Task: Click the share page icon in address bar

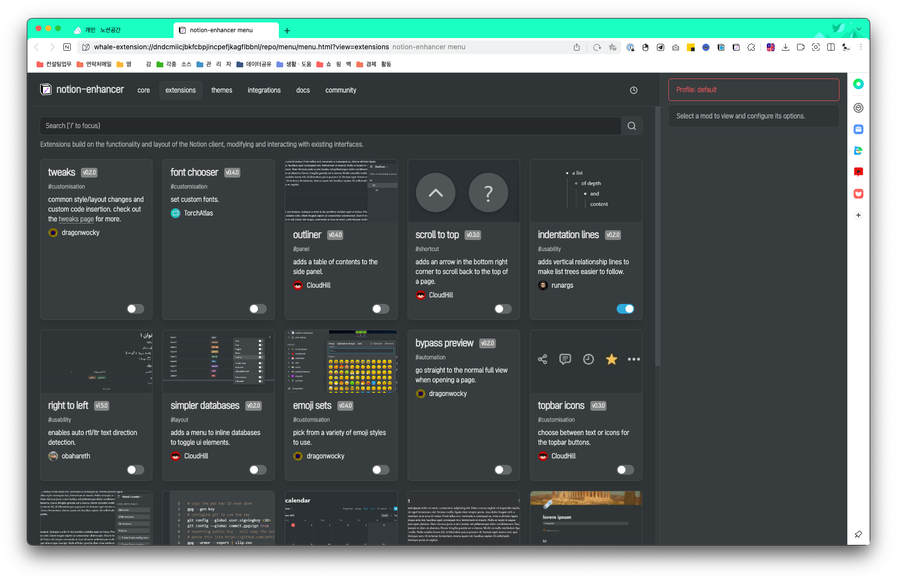Action: 577,47
